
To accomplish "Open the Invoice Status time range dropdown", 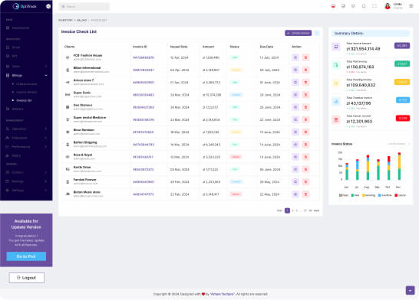I will [399, 144].
